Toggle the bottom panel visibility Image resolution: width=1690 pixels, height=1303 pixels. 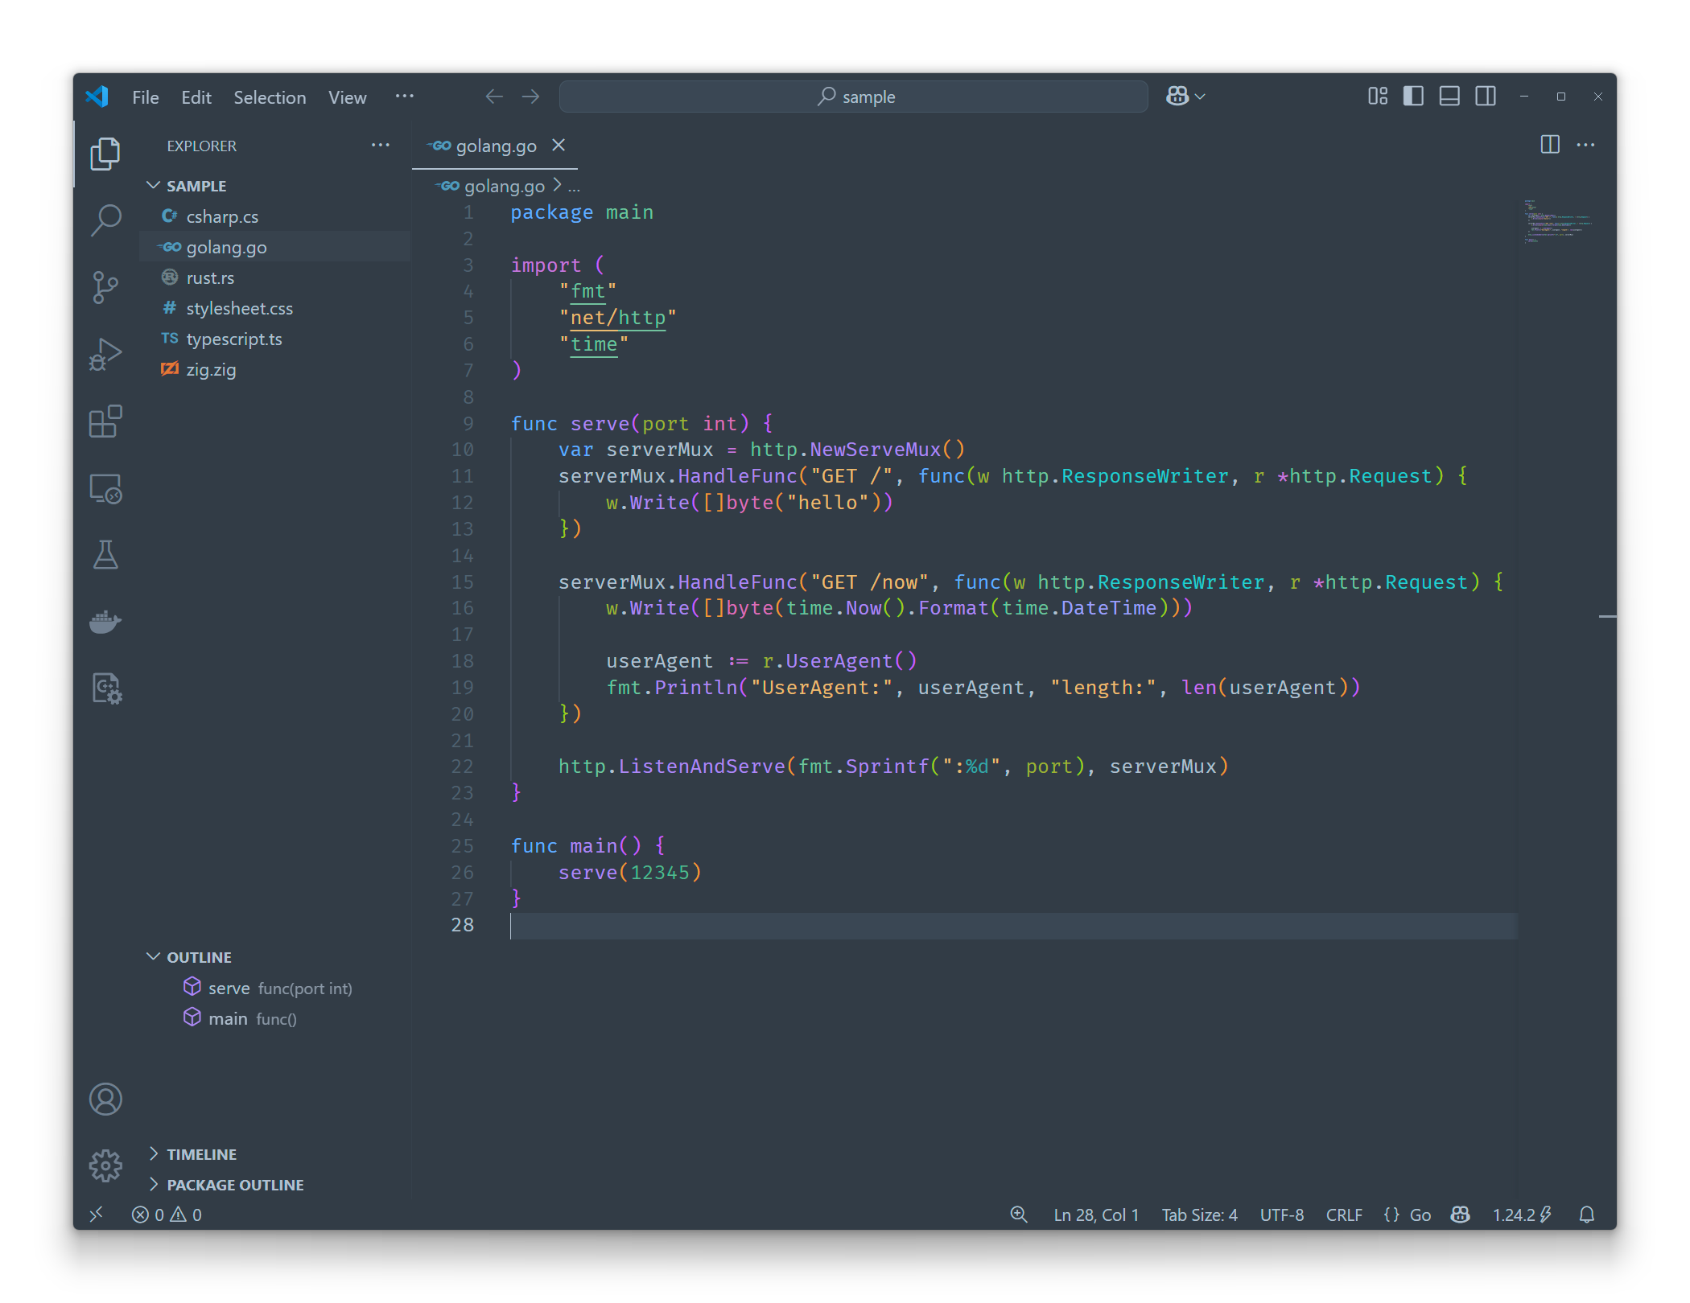pos(1449,96)
